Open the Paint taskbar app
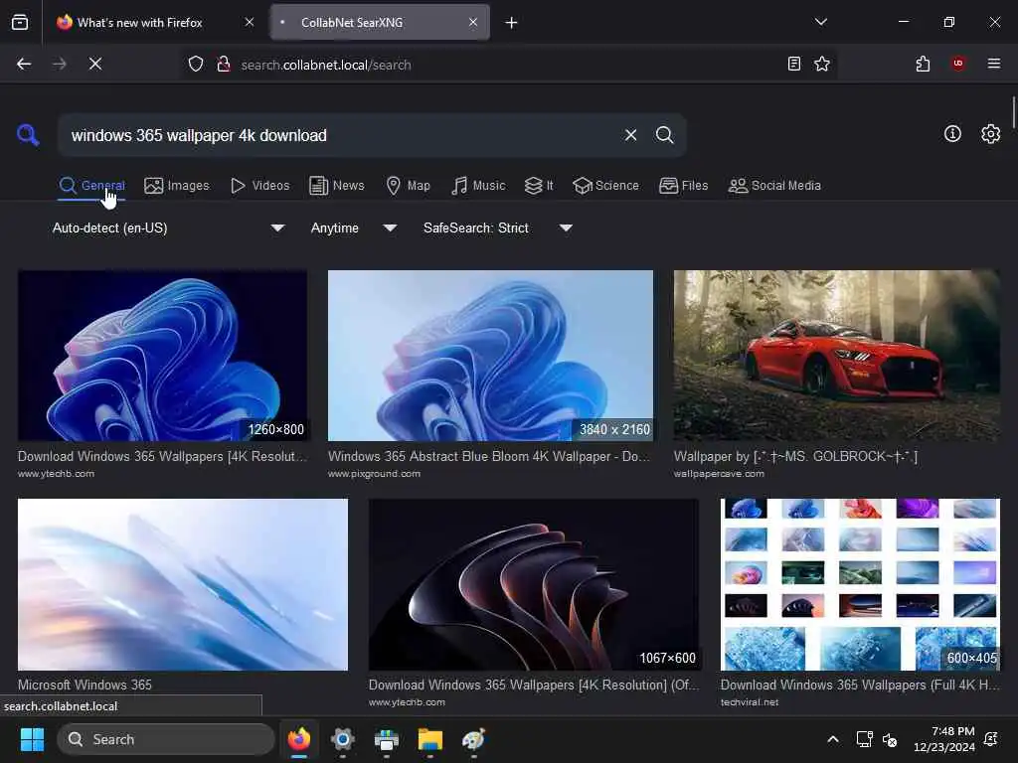The image size is (1018, 763). click(473, 739)
